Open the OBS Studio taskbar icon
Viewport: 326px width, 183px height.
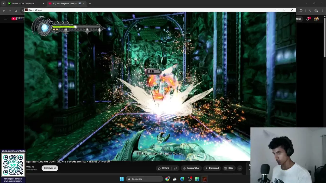tap(189, 179)
